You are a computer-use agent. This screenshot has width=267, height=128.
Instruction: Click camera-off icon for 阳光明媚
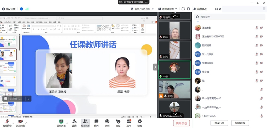[x=262, y=45]
